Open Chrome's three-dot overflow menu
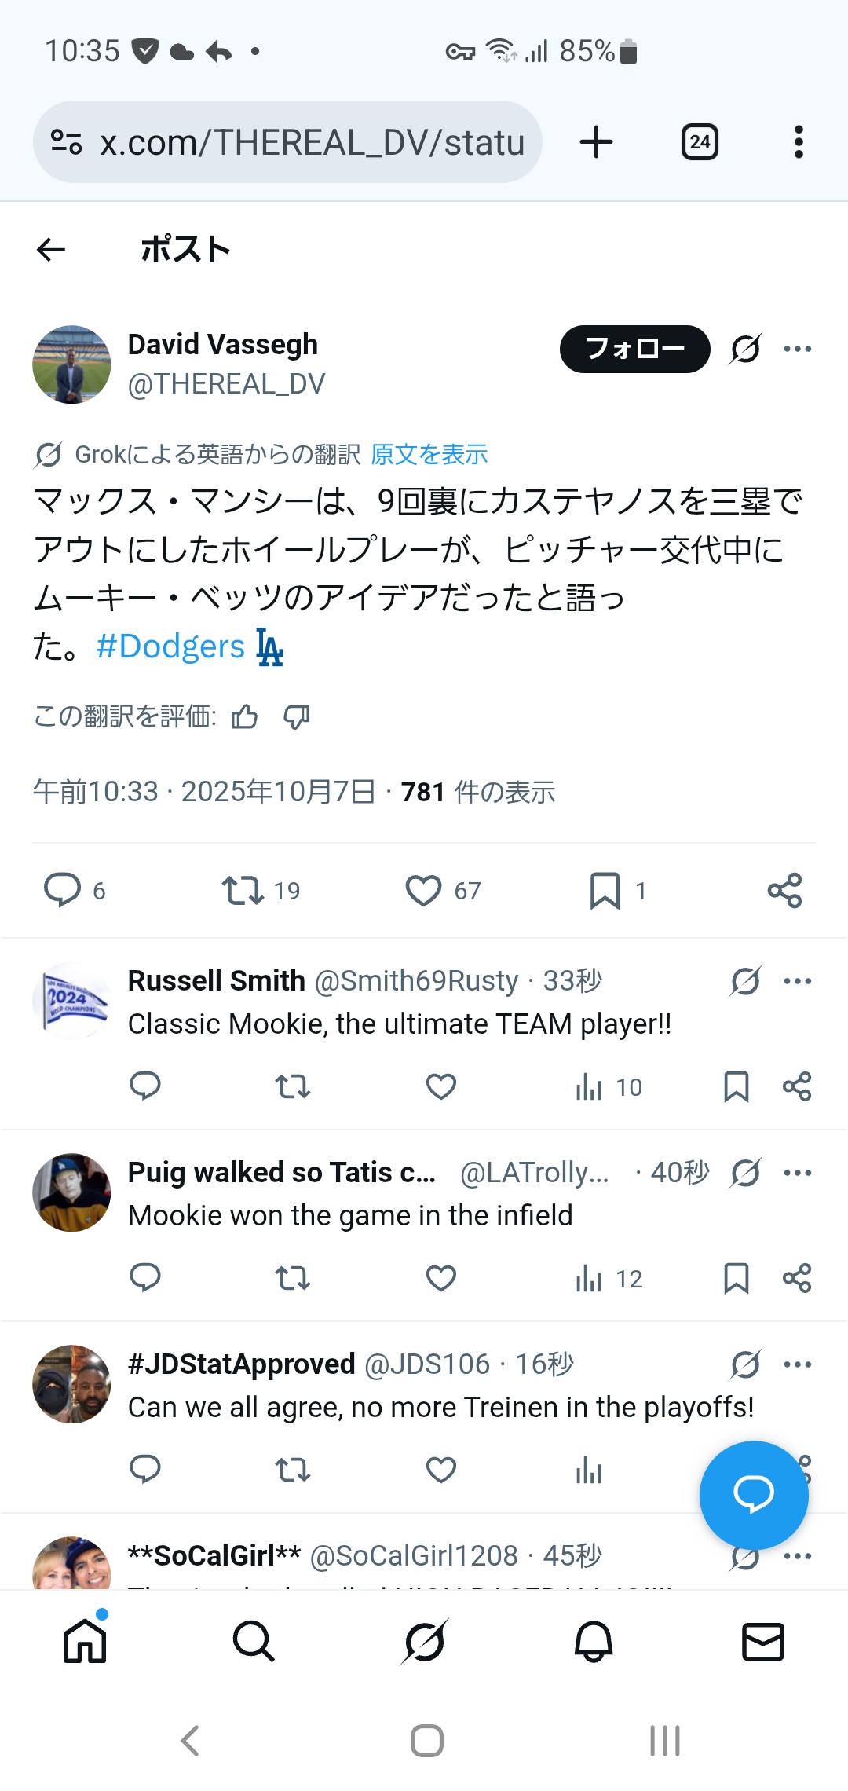 point(799,142)
